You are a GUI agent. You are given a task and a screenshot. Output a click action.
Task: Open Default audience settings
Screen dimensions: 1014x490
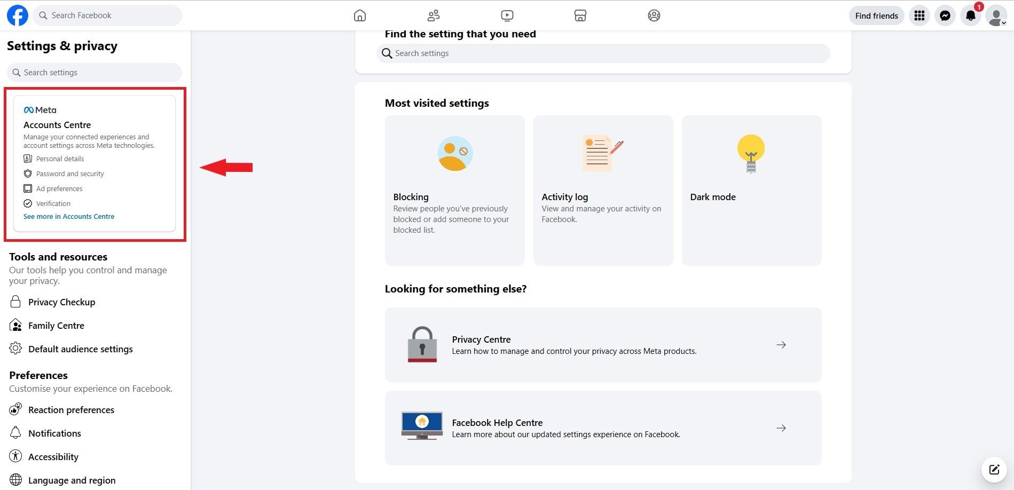80,349
